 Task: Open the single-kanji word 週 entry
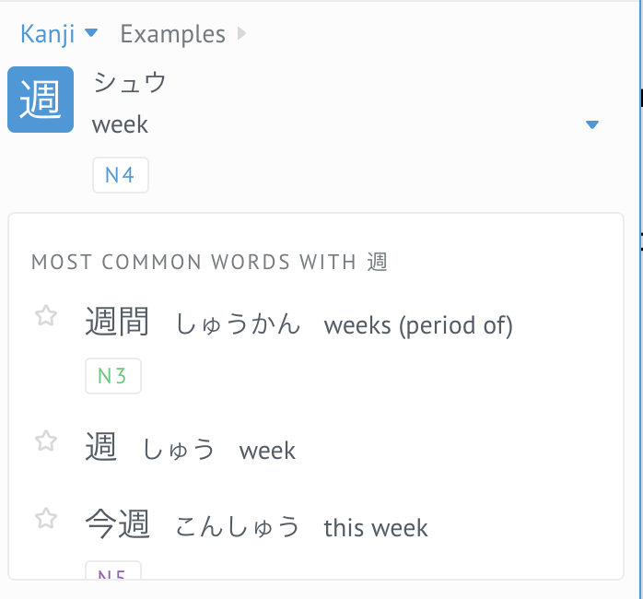tap(101, 448)
